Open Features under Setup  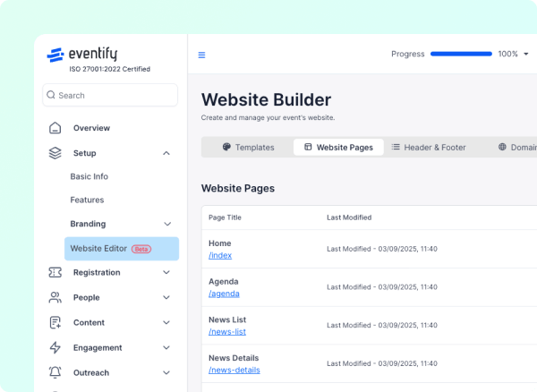click(87, 200)
